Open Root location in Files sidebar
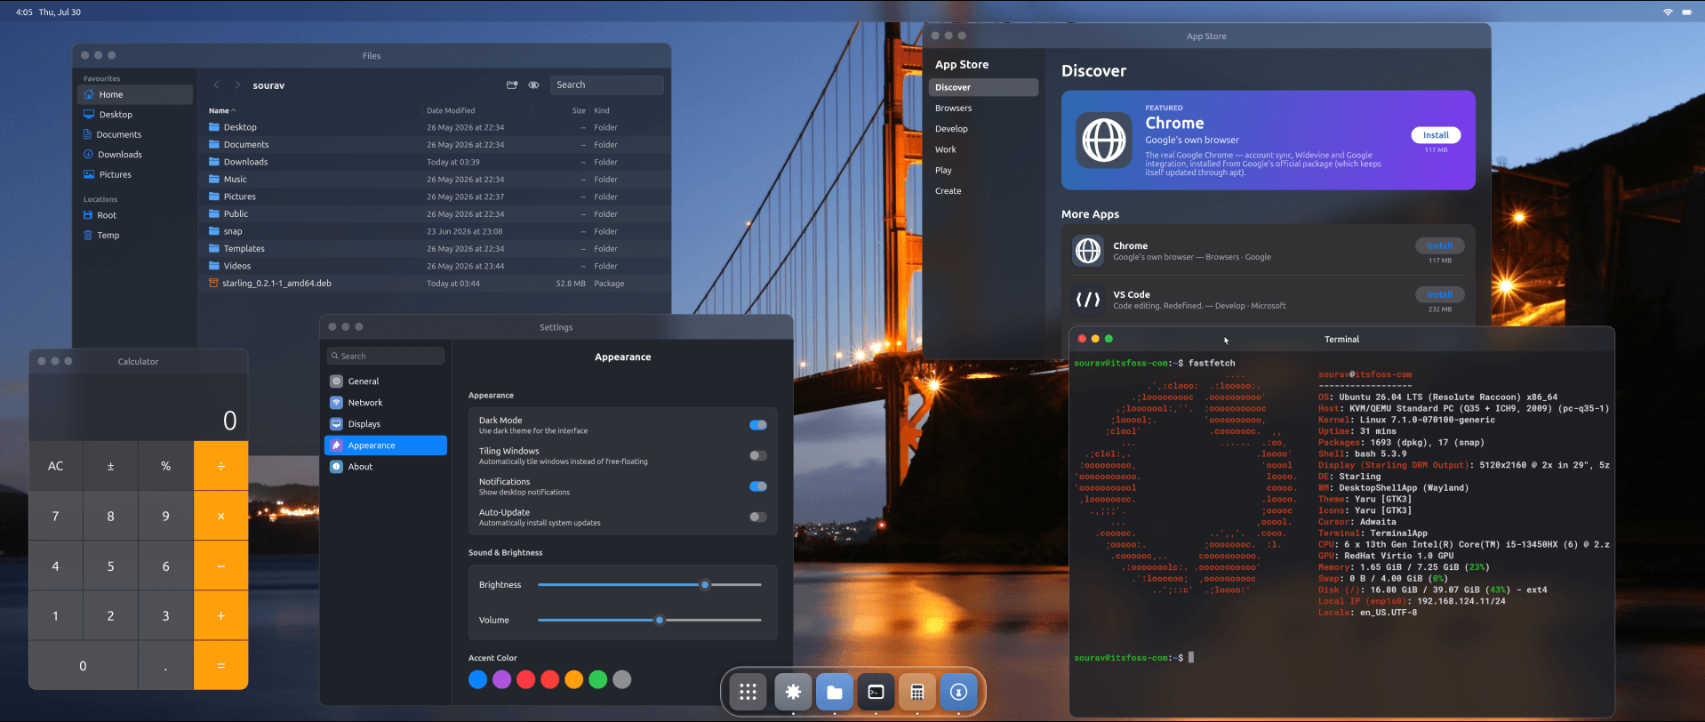 (135, 215)
